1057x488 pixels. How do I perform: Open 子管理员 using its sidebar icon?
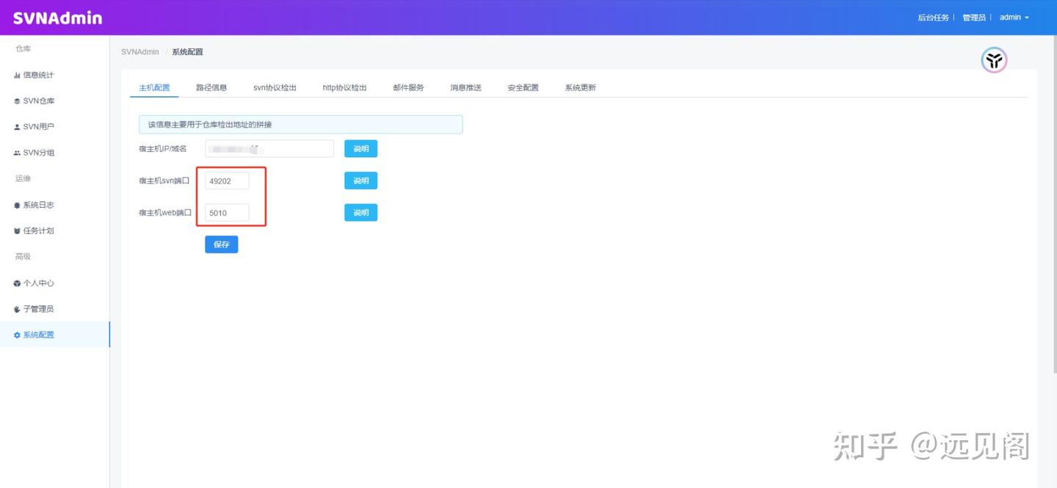[17, 308]
